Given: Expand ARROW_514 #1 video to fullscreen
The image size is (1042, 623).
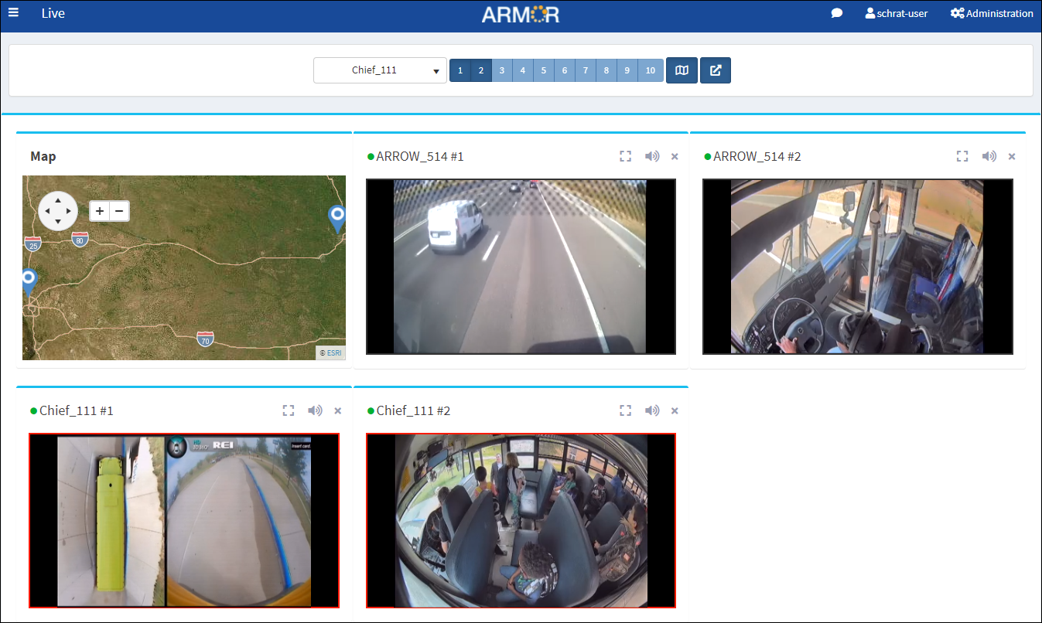Looking at the screenshot, I should (625, 156).
